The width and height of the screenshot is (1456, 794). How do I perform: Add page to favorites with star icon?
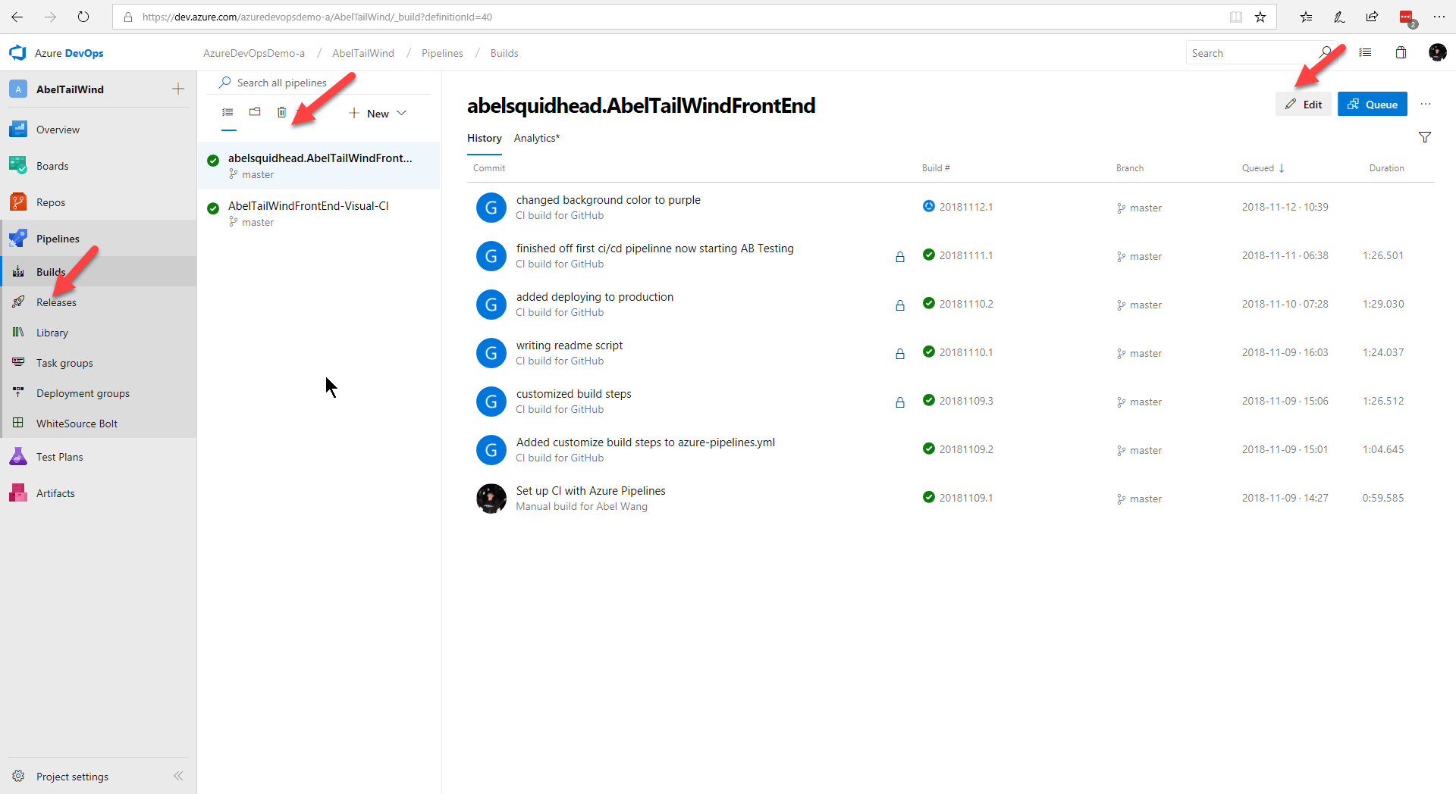point(1260,17)
